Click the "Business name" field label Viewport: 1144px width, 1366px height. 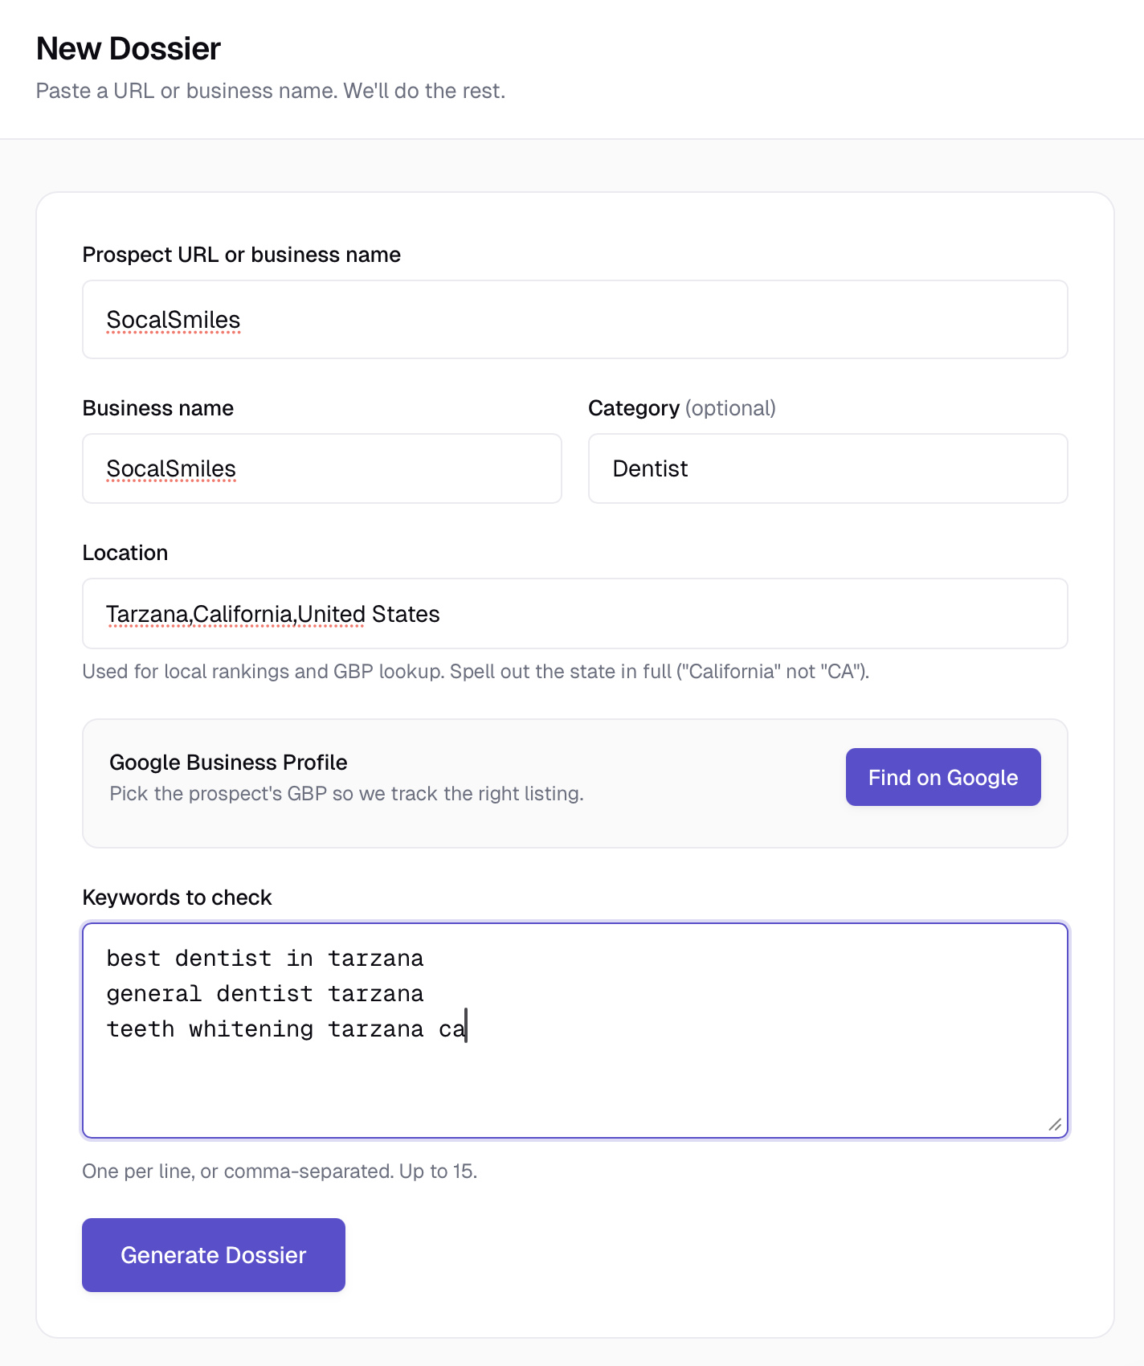(158, 408)
